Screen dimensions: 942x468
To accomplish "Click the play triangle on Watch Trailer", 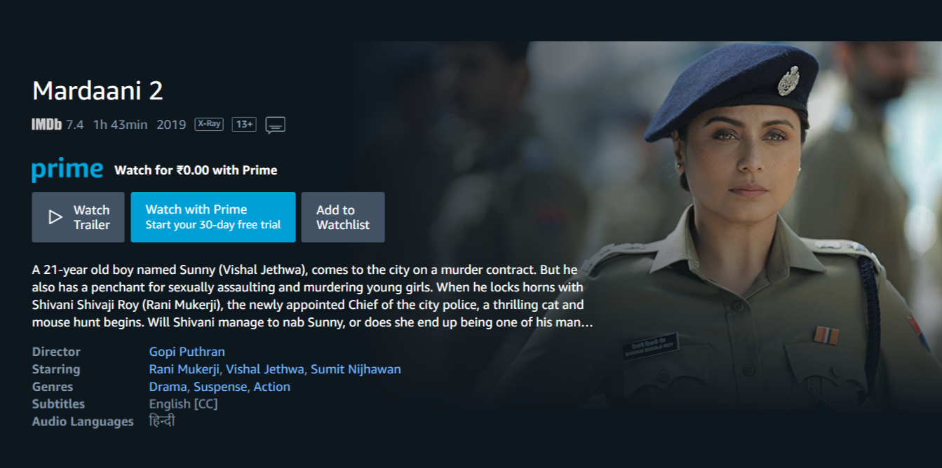I will [55, 217].
